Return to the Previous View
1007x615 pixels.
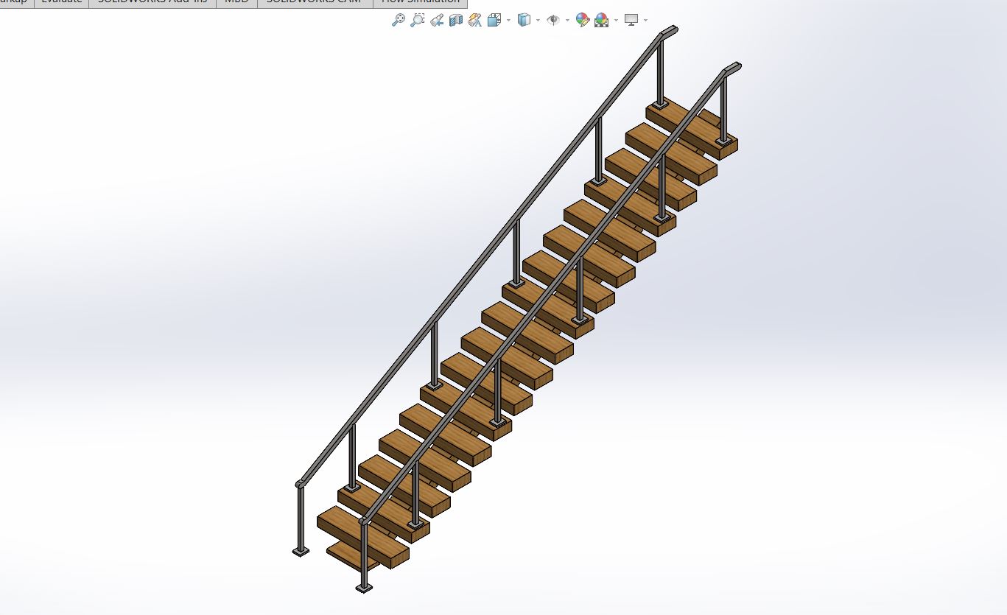[x=437, y=21]
